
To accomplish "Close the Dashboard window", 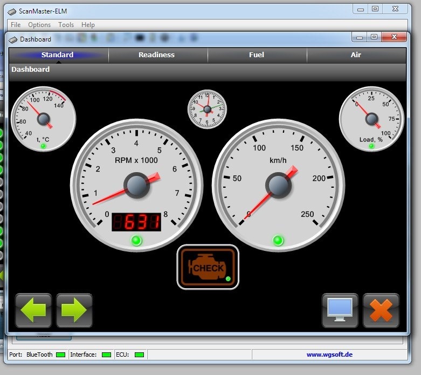I will (394, 37).
